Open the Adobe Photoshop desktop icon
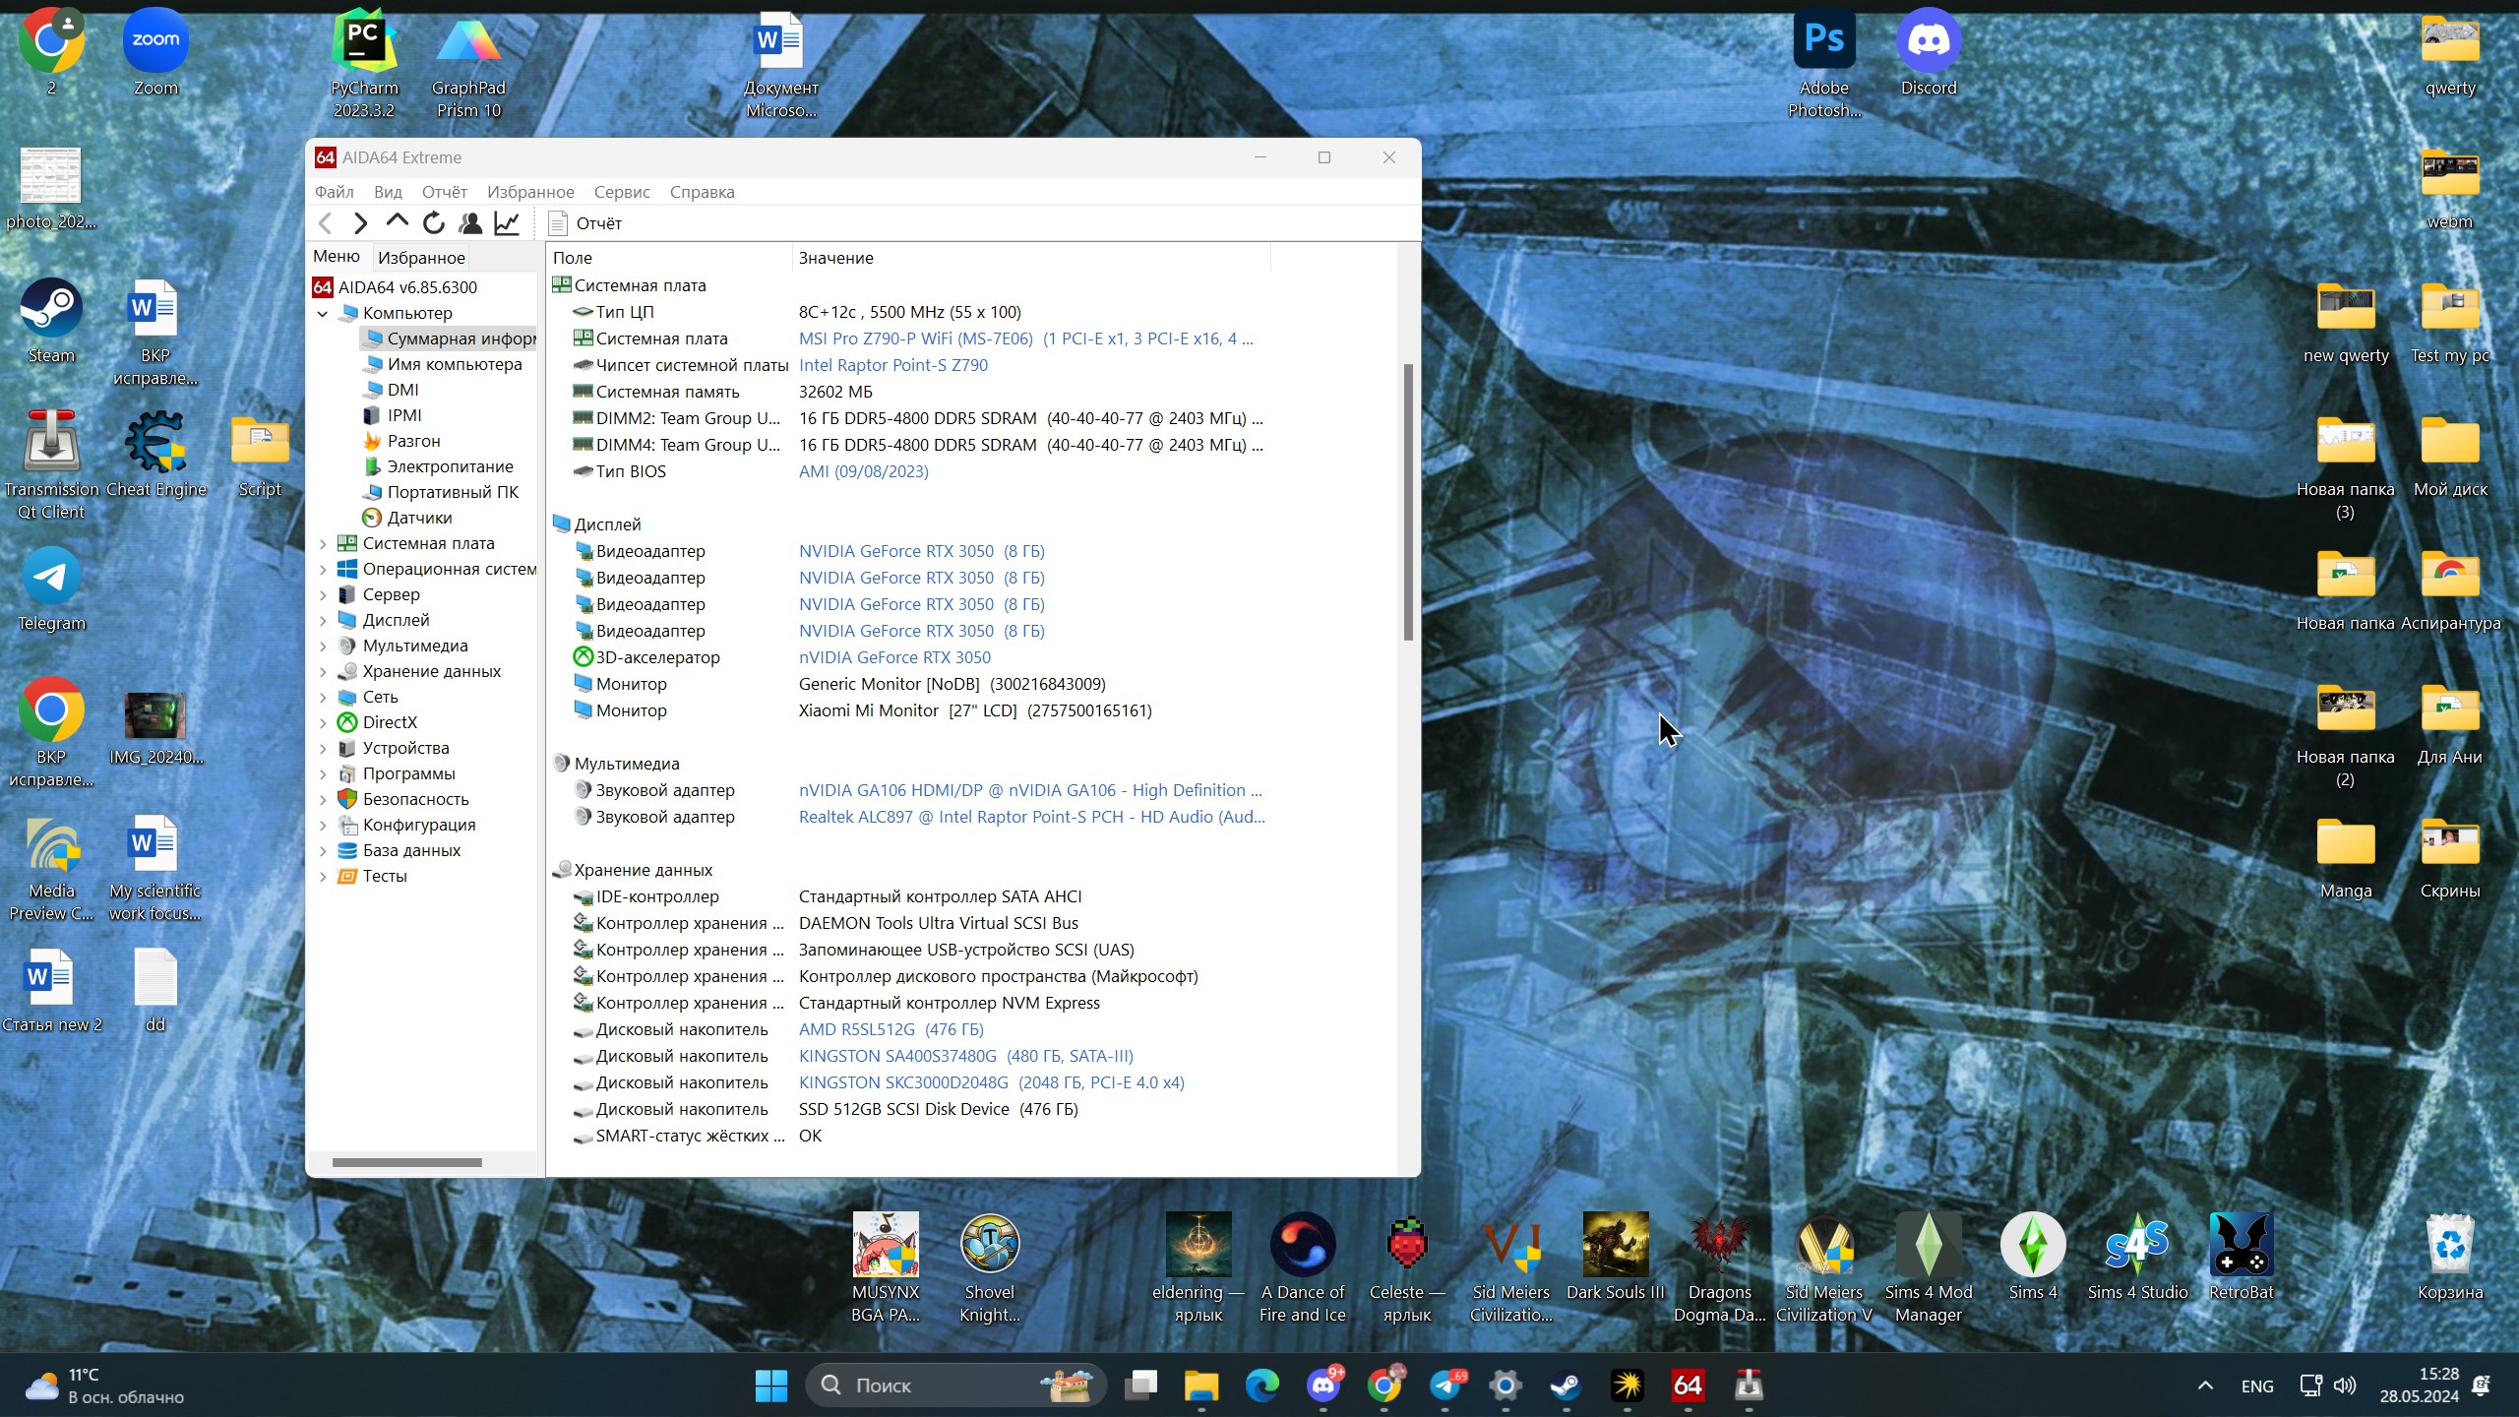Image resolution: width=2519 pixels, height=1417 pixels. (1824, 65)
